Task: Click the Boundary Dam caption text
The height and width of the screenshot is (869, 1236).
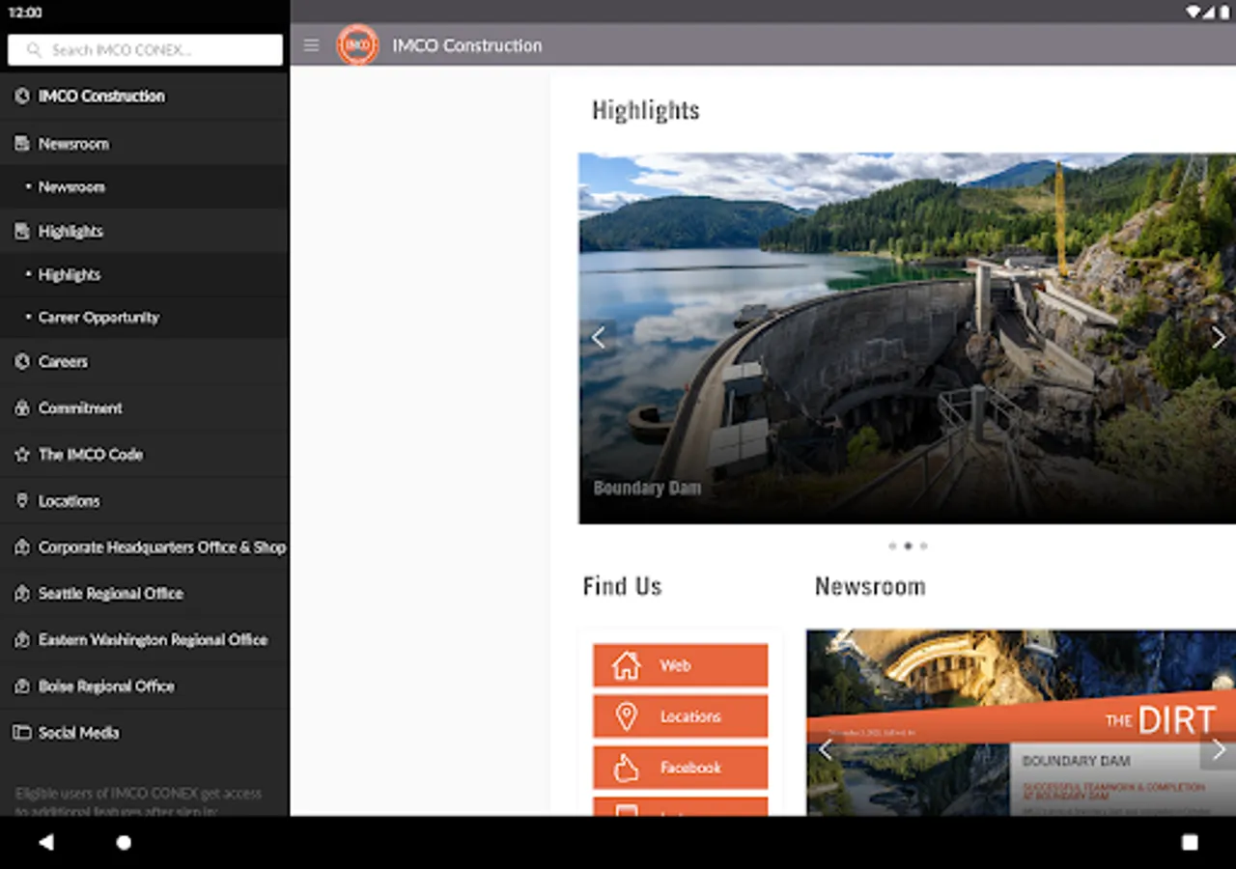Action: [647, 489]
